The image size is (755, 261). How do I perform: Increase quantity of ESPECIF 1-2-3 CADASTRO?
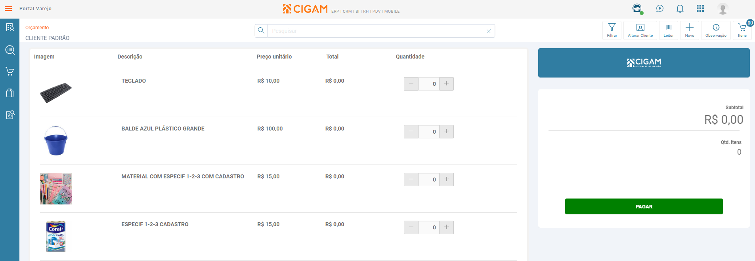pyautogui.click(x=446, y=227)
